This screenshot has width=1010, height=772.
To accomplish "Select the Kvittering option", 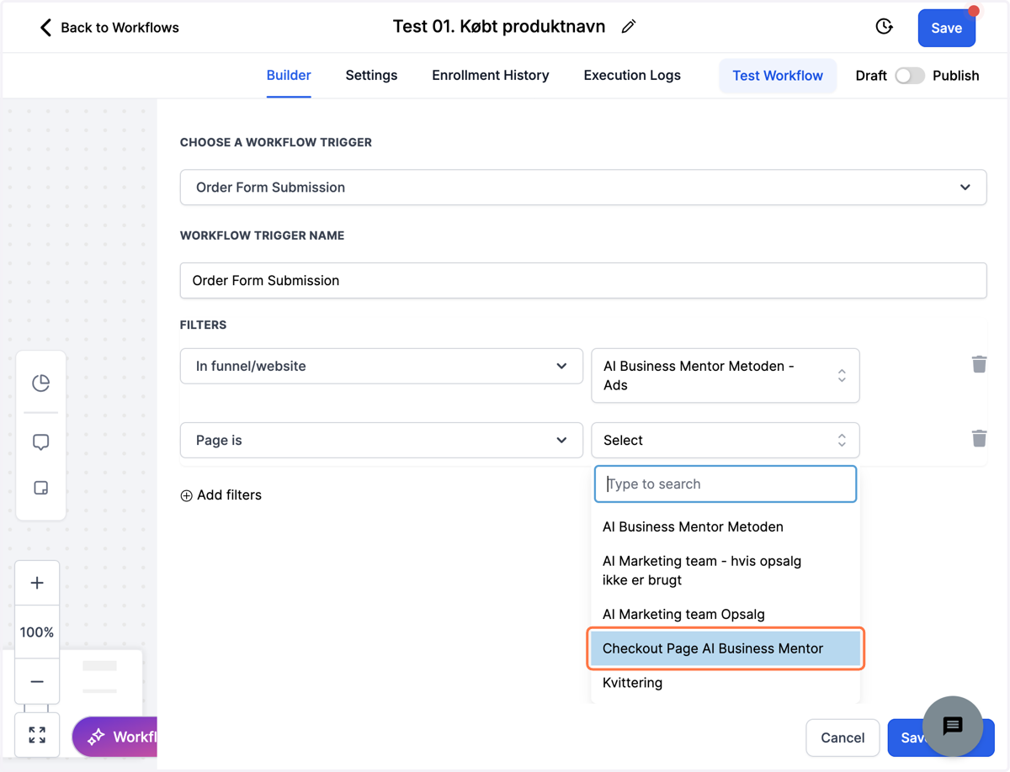I will [726, 684].
